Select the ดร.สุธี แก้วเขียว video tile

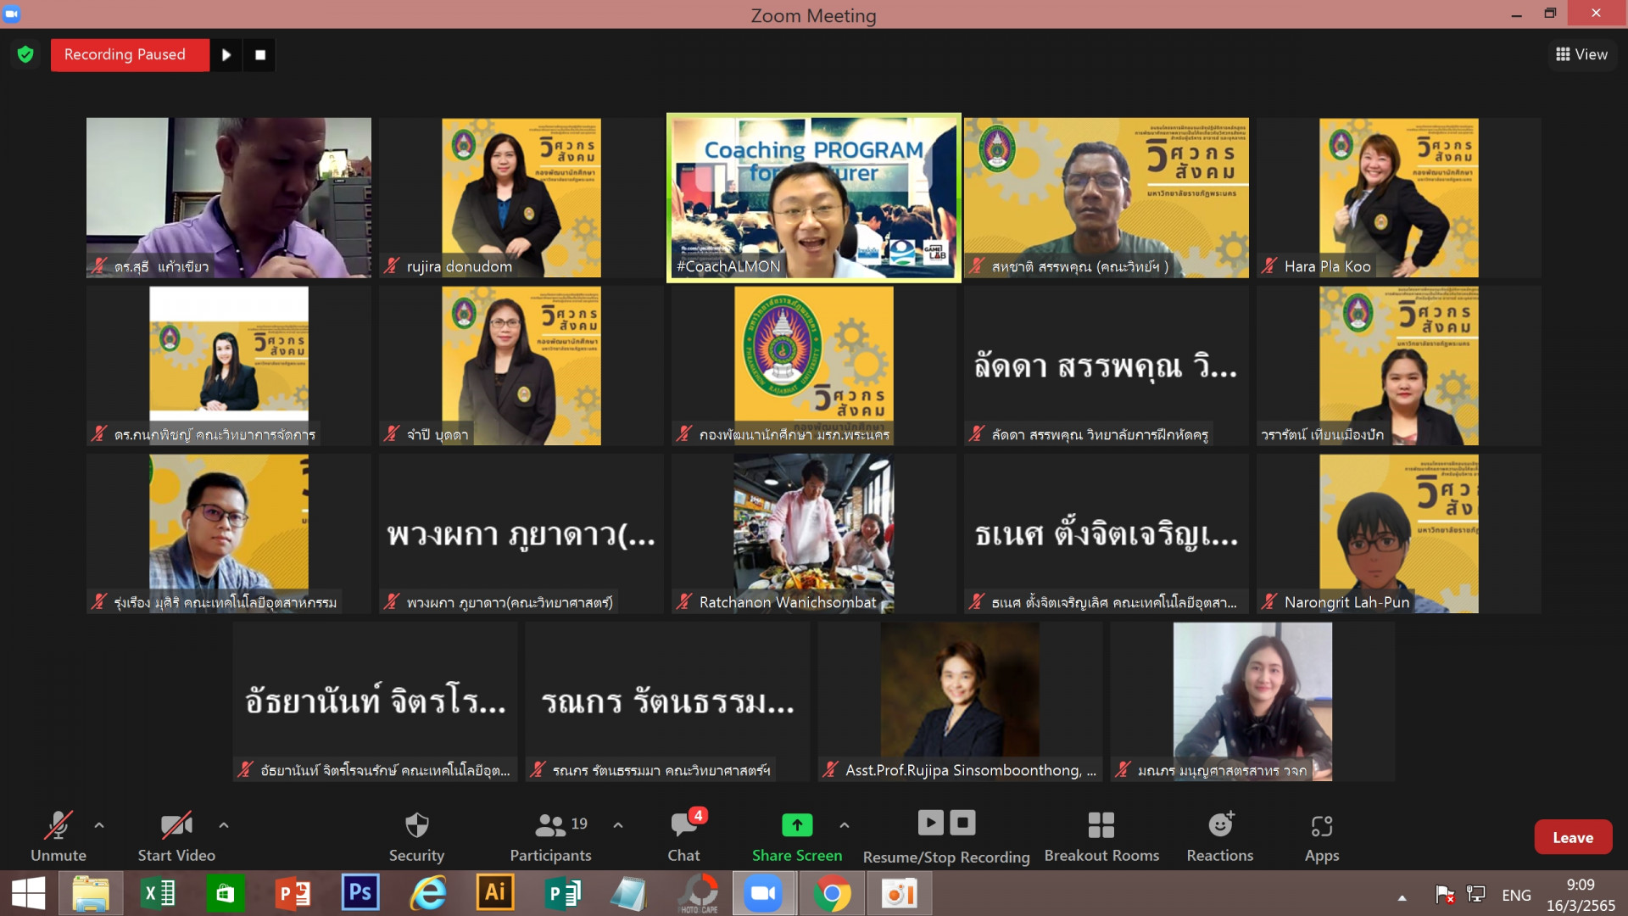point(229,198)
